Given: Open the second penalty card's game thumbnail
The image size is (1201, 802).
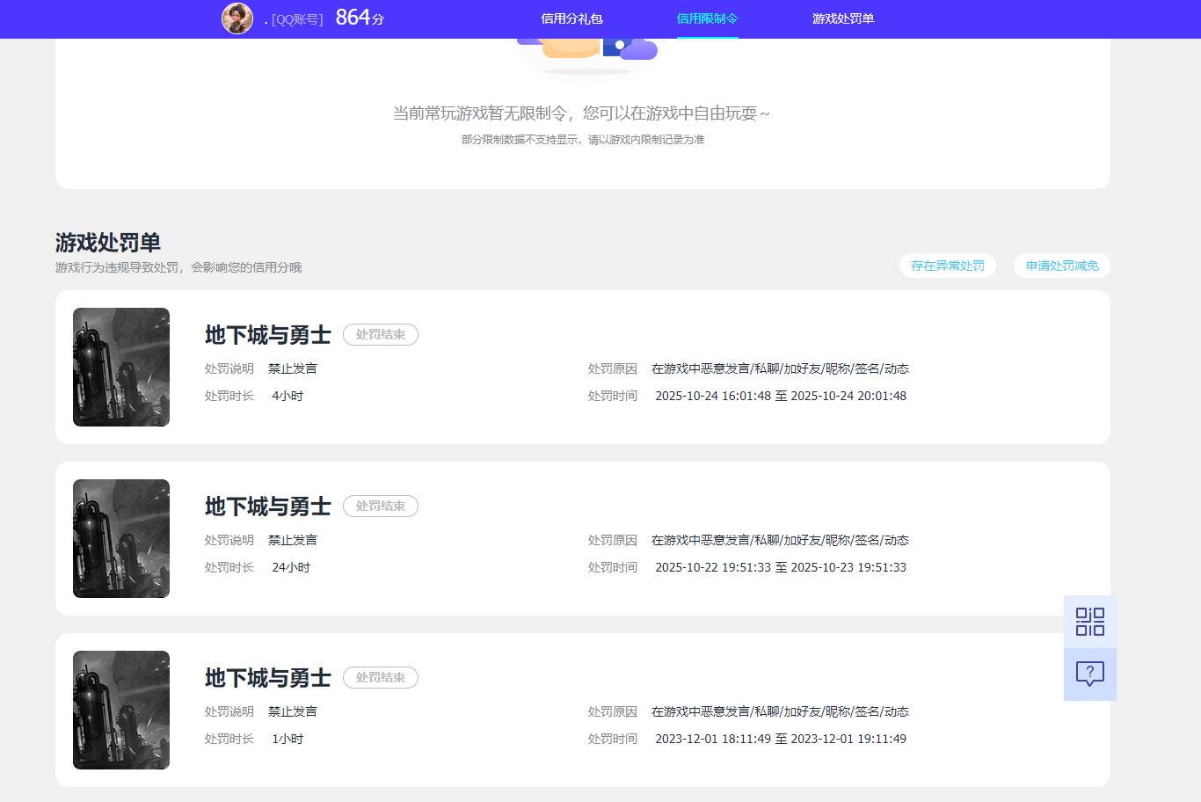Looking at the screenshot, I should (x=120, y=538).
